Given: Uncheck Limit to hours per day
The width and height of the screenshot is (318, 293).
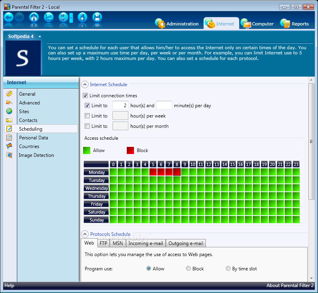Looking at the screenshot, I should (x=87, y=105).
